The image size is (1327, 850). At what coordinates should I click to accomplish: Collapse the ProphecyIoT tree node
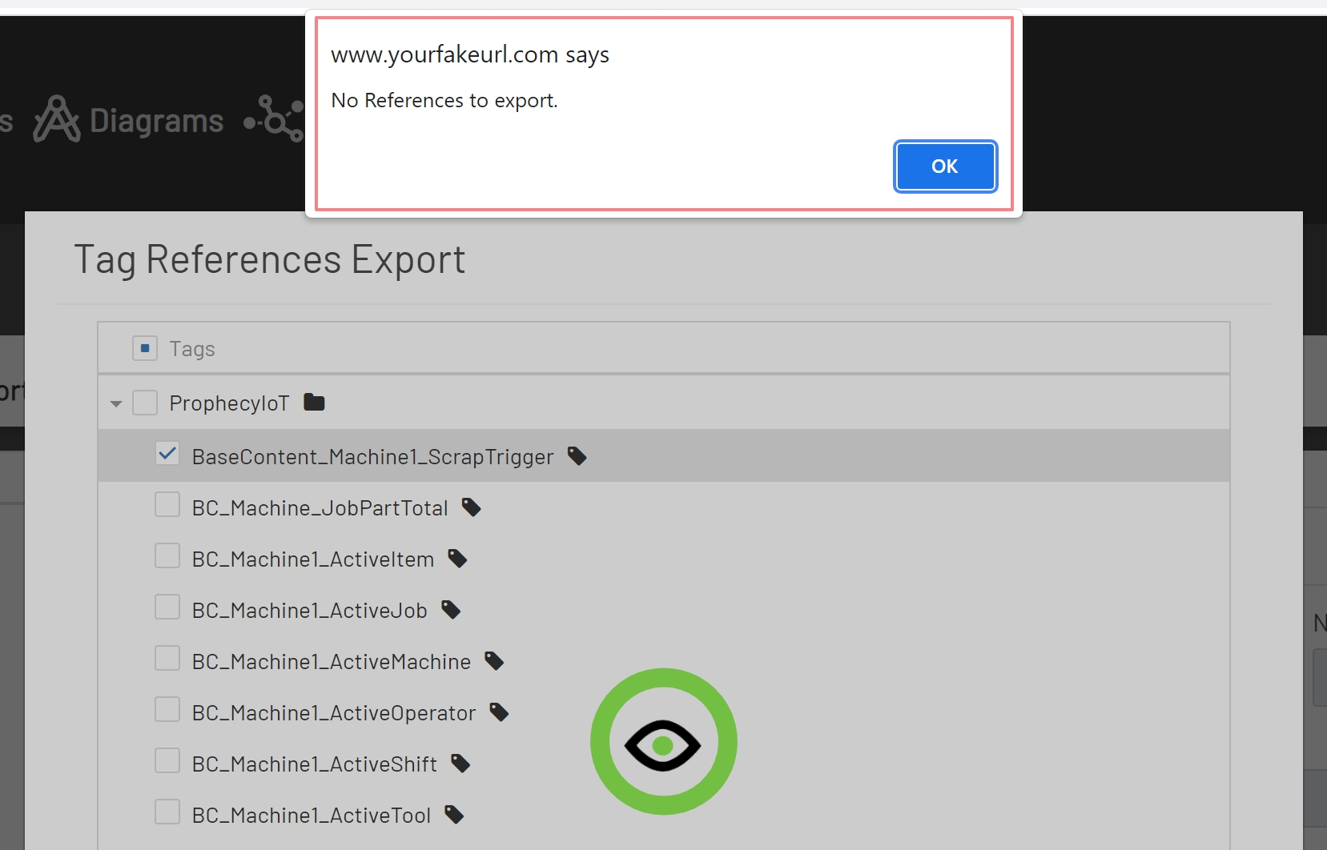116,403
